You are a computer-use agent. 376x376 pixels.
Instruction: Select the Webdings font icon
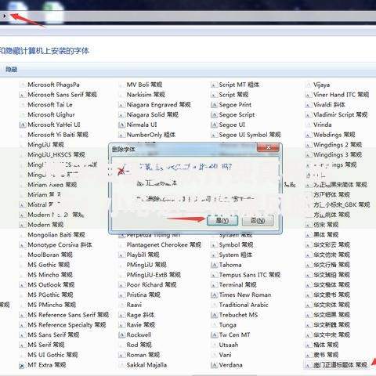[x=309, y=135]
